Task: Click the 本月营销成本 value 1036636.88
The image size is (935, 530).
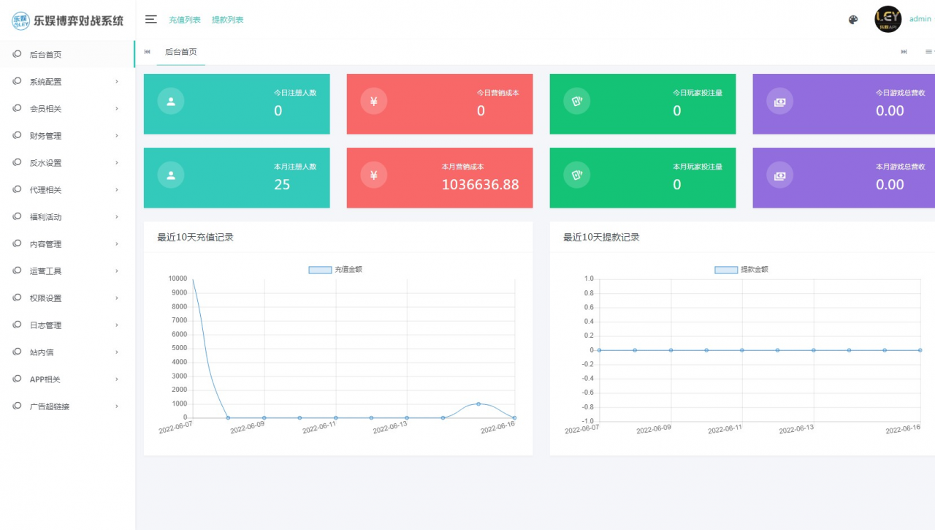Action: pos(480,185)
